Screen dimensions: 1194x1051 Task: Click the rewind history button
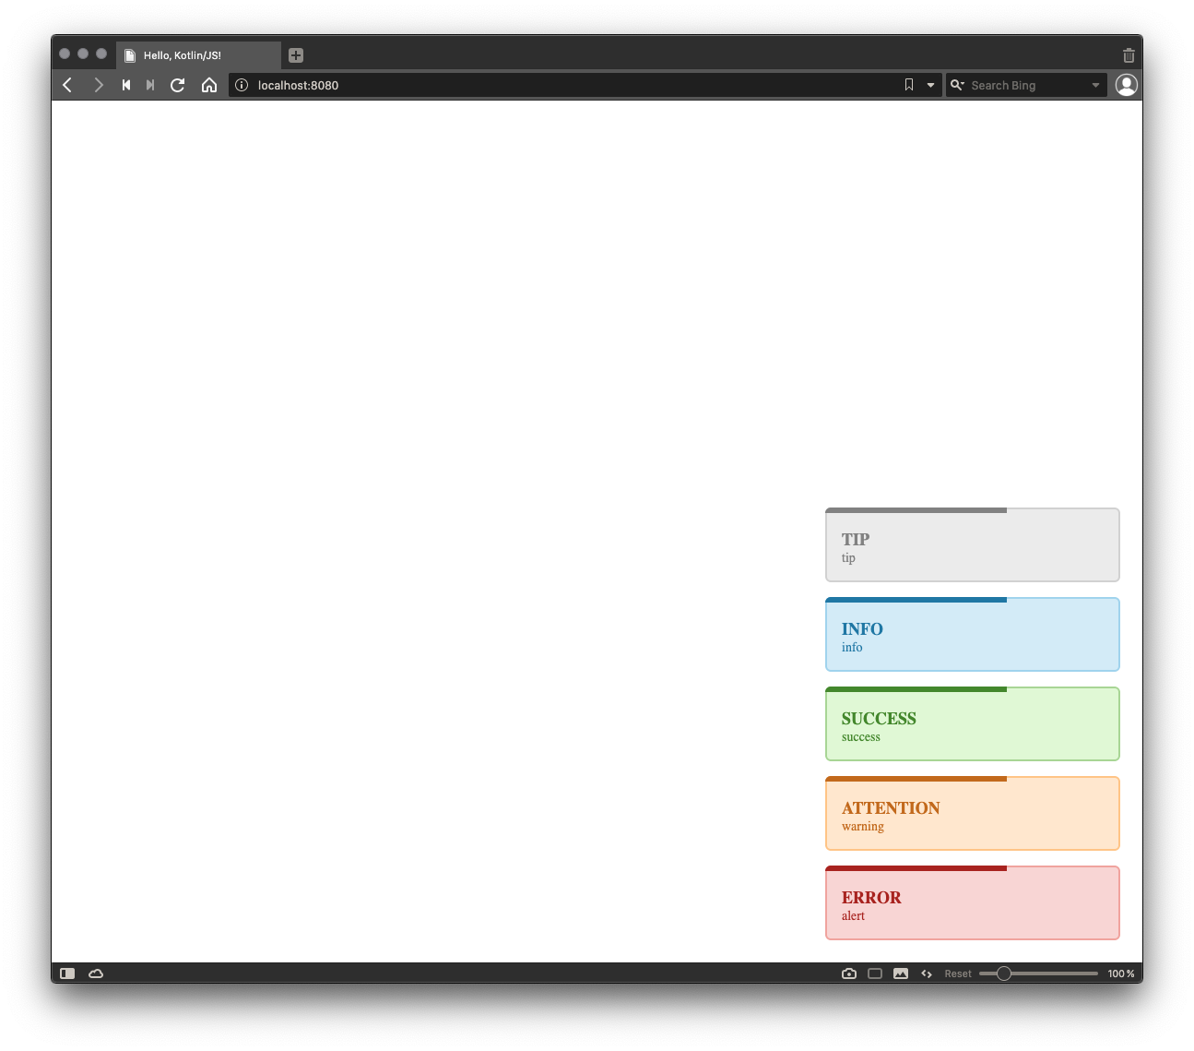126,85
